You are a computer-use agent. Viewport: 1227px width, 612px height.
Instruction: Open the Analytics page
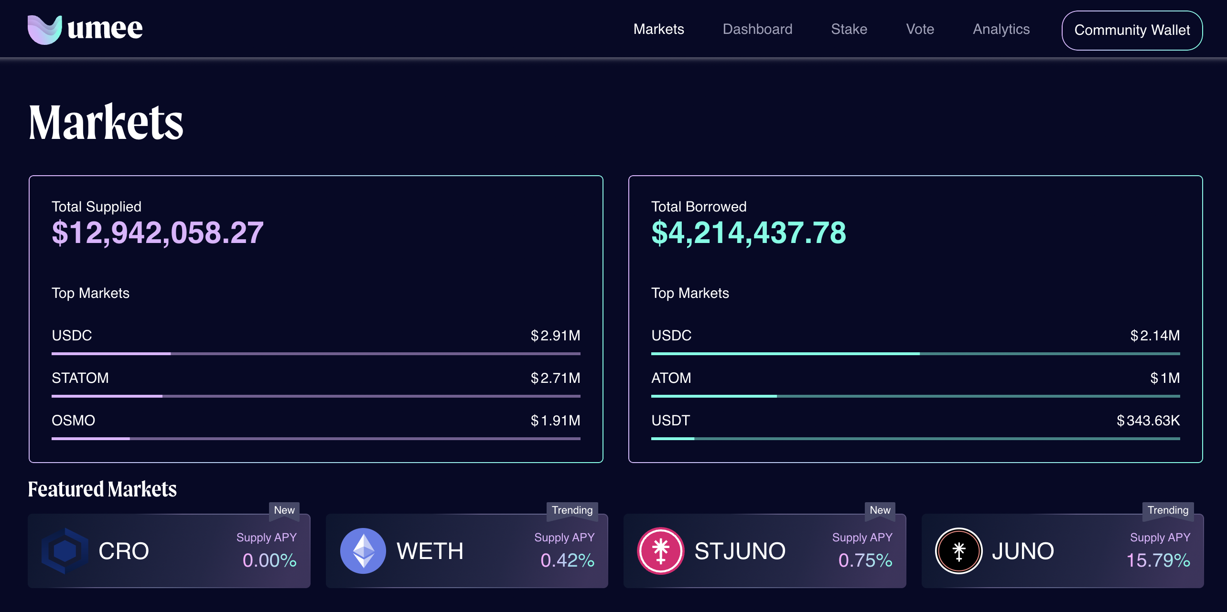point(1001,29)
